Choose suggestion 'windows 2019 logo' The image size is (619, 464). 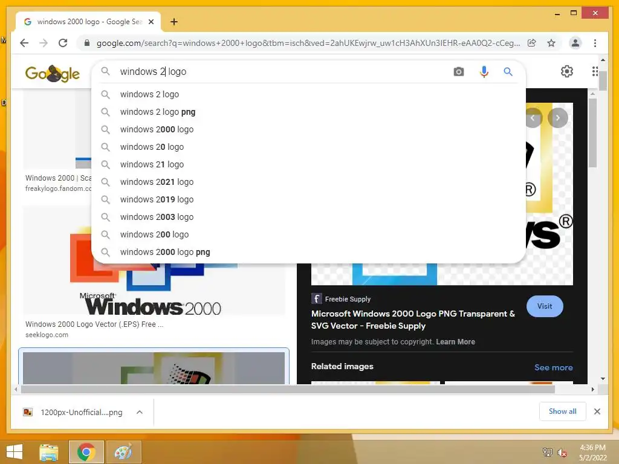308,199
